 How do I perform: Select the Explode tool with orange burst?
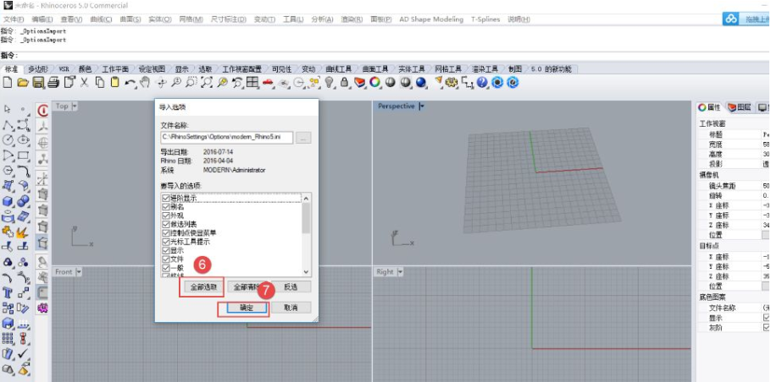click(23, 232)
